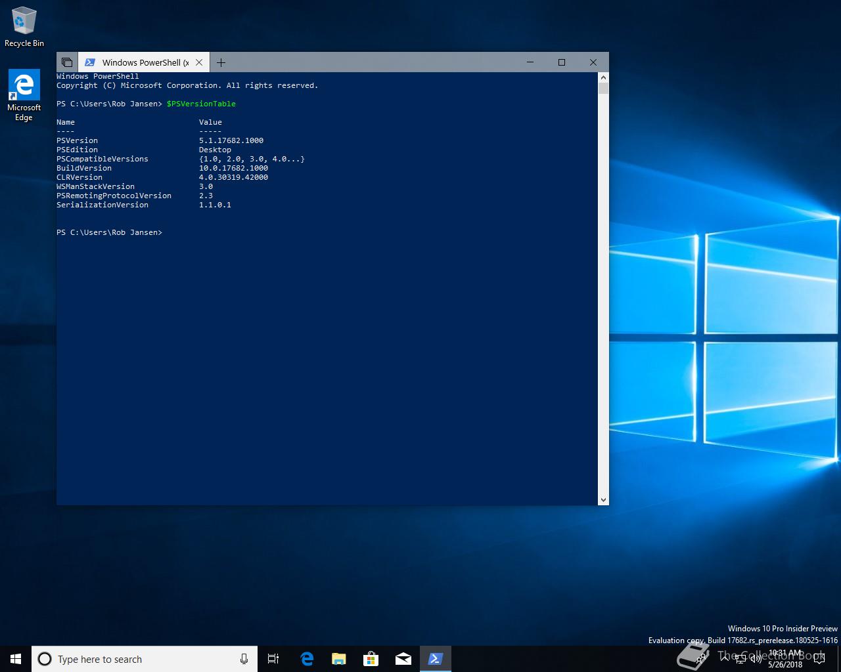Click the value 4.0.30319.42000

pyautogui.click(x=233, y=177)
